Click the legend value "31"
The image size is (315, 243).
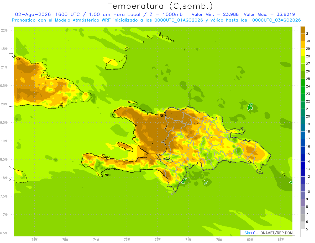point(308,34)
